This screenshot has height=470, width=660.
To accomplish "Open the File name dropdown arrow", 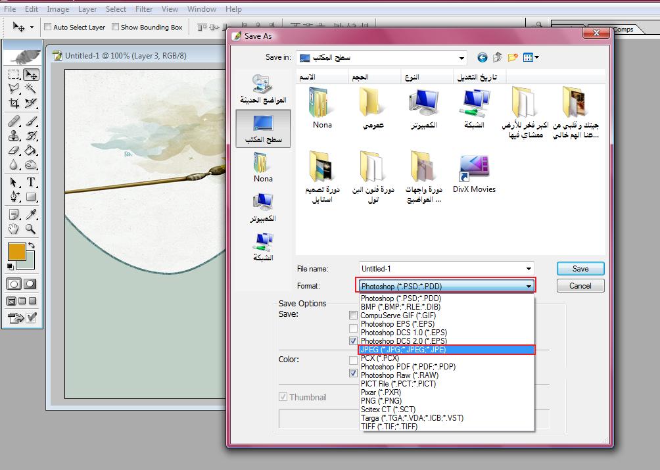I will click(x=529, y=269).
